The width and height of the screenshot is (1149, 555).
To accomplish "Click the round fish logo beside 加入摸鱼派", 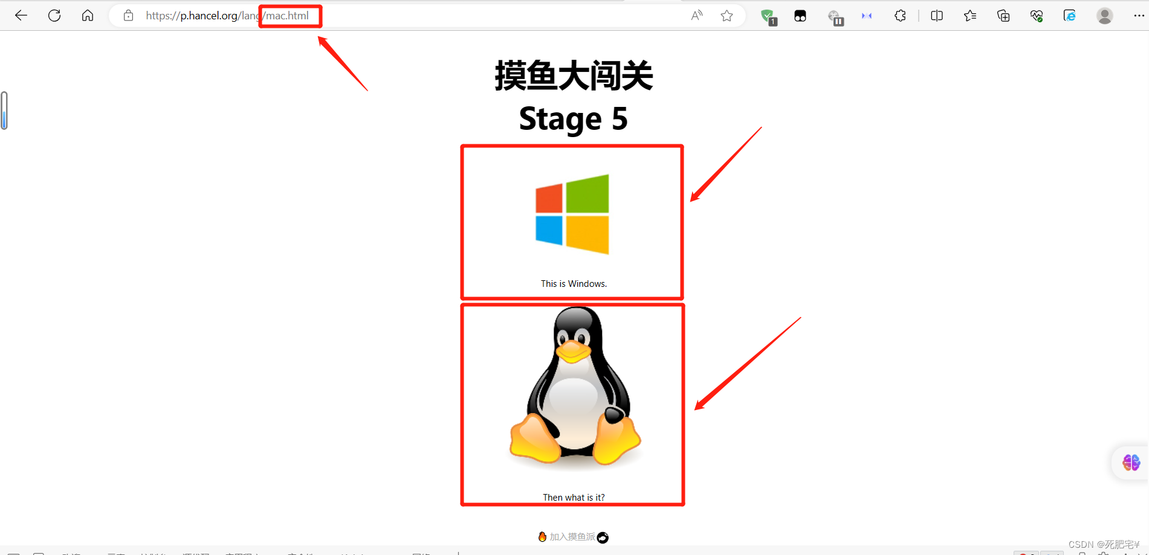I will pyautogui.click(x=603, y=537).
